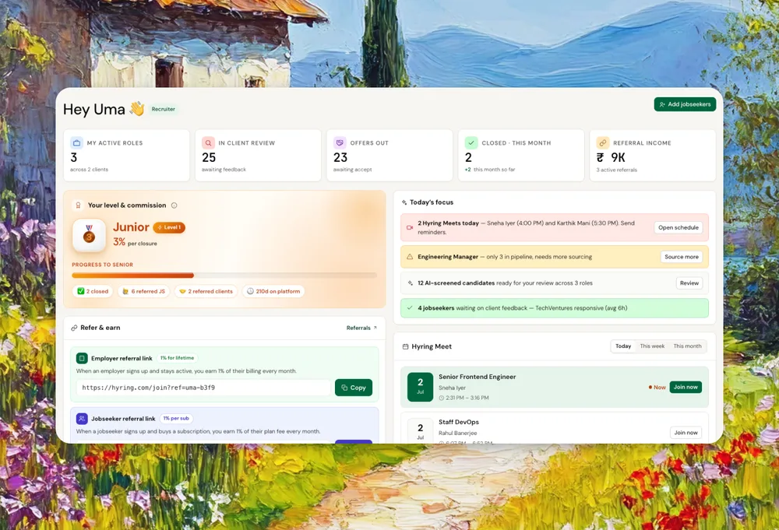779x530 pixels.
Task: Click the Level 1 orange pill
Action: click(169, 227)
